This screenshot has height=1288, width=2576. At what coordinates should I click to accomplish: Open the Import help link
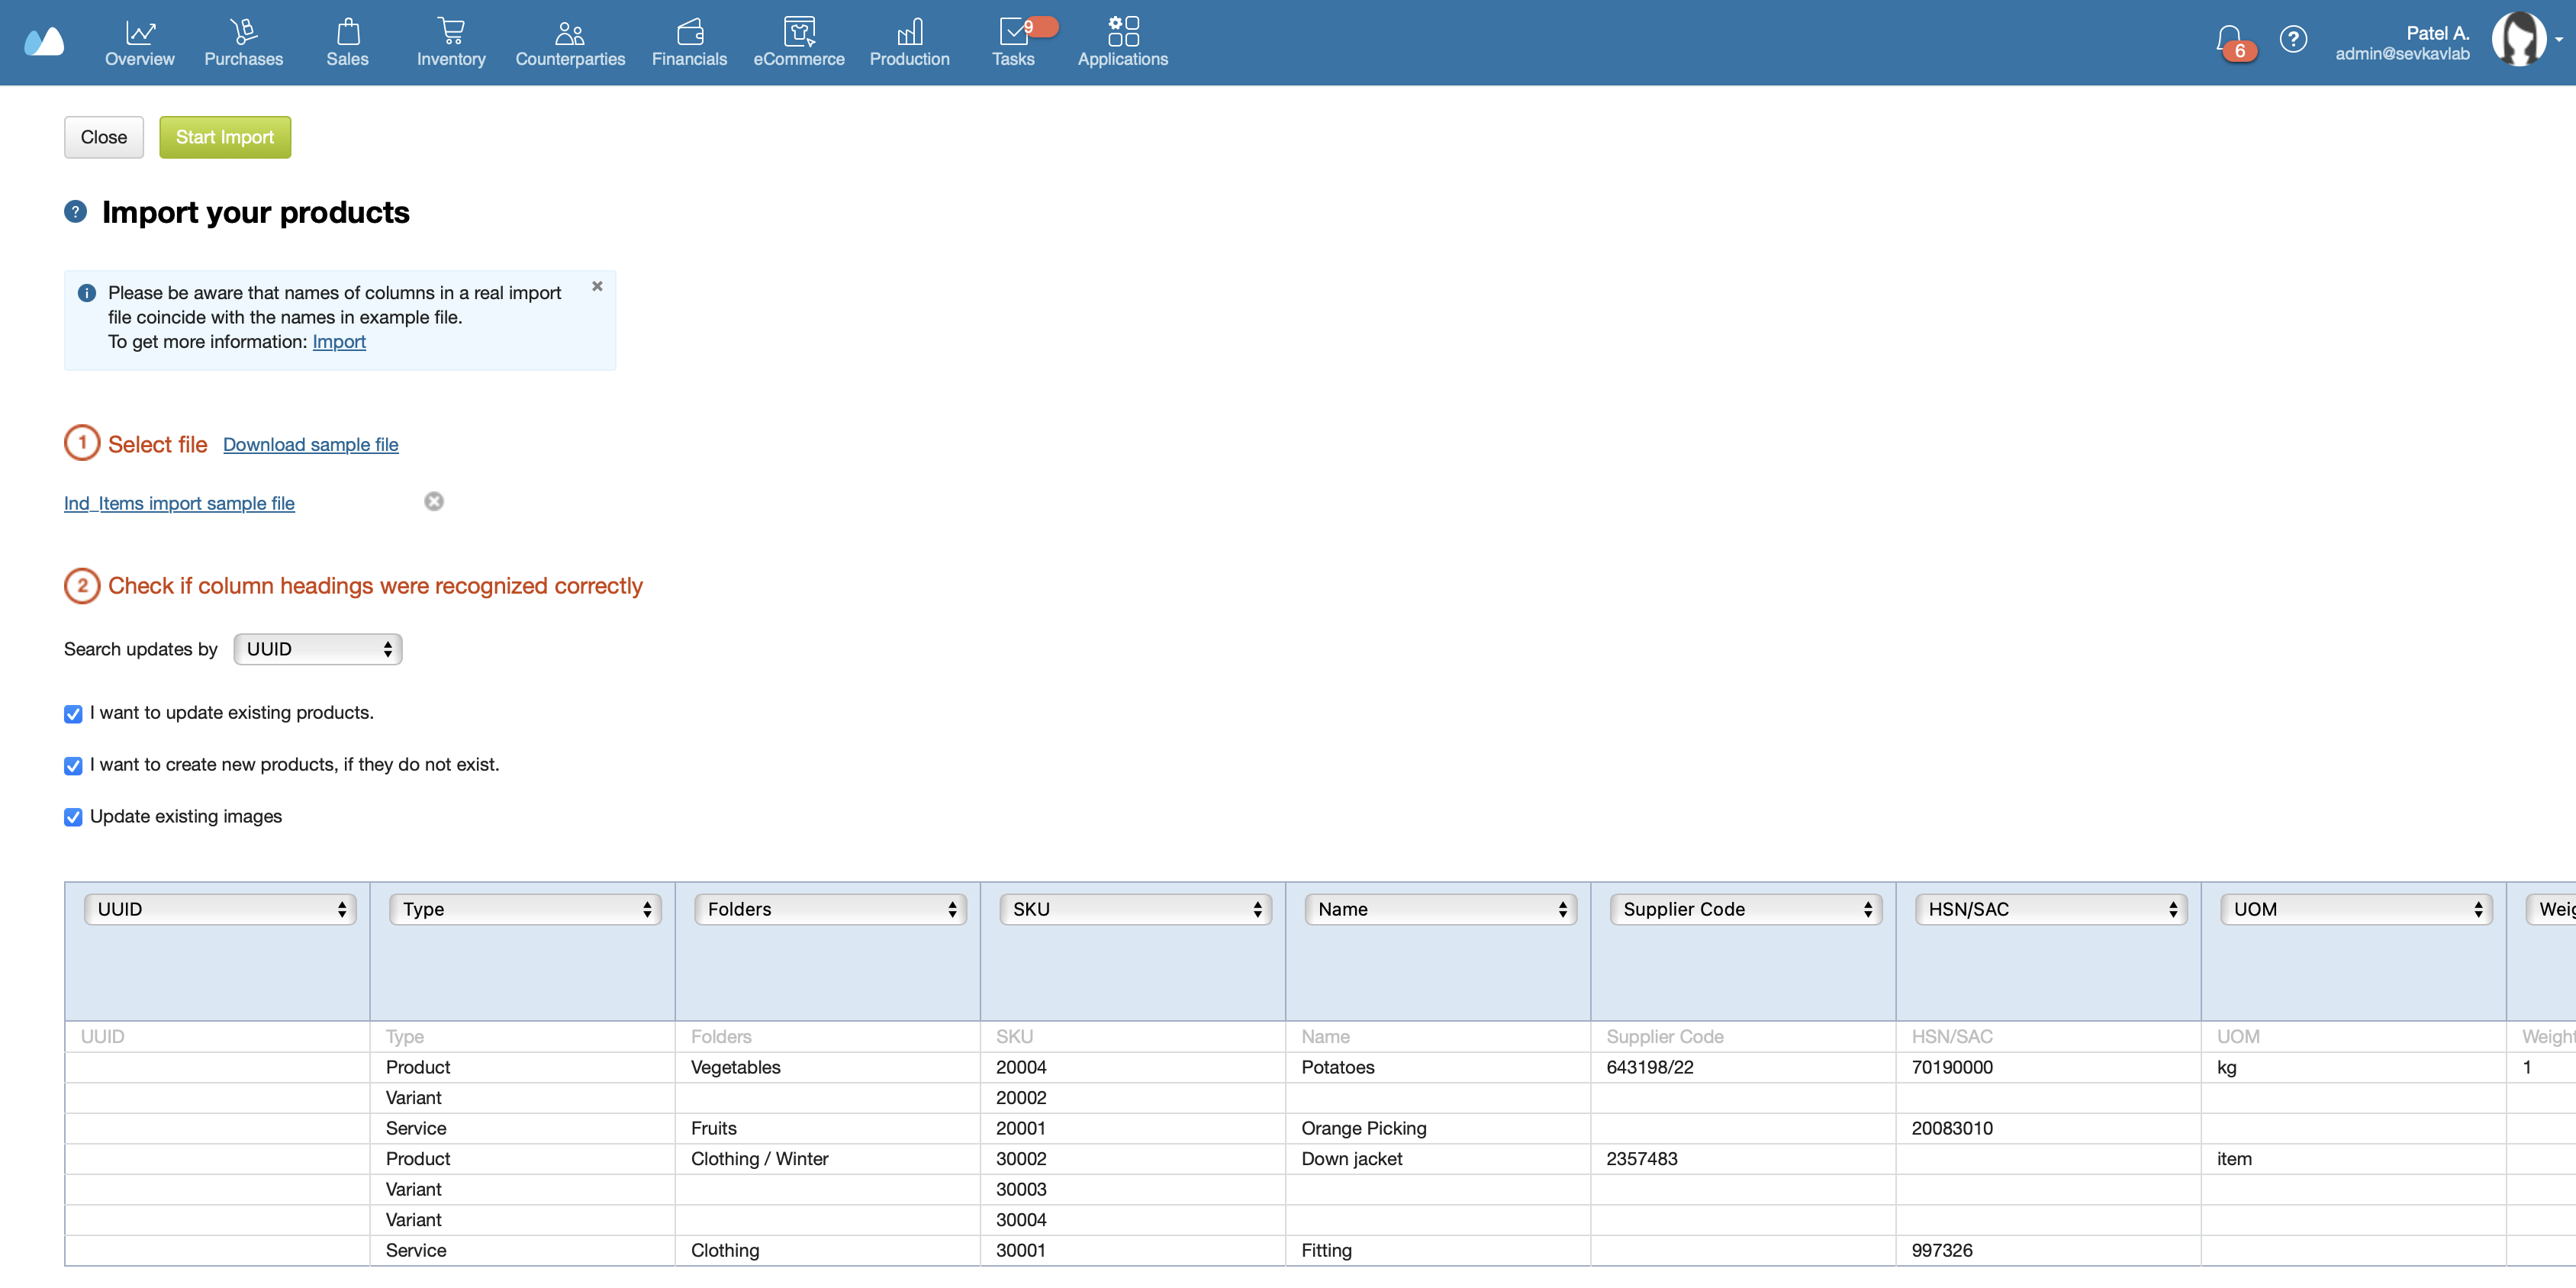[339, 341]
